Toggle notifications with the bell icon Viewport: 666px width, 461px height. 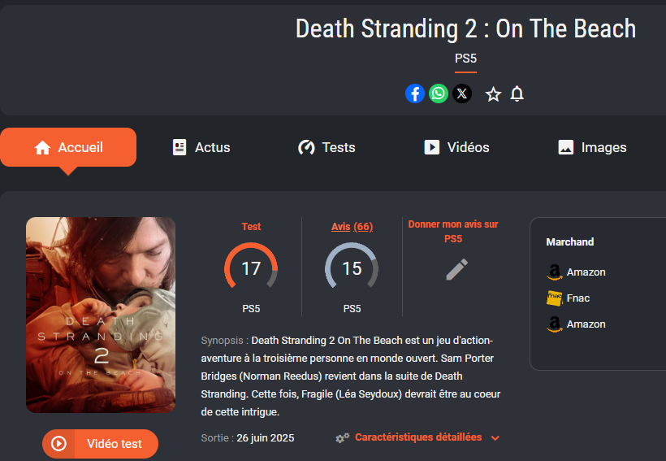click(517, 94)
